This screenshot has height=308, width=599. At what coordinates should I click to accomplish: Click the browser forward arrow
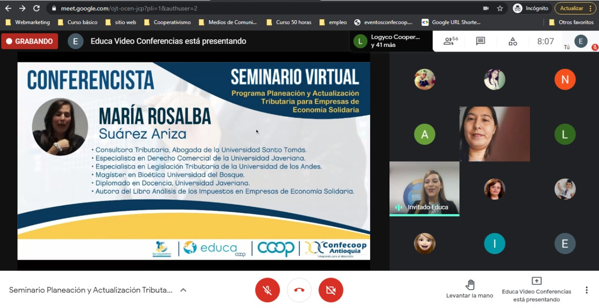pos(22,8)
